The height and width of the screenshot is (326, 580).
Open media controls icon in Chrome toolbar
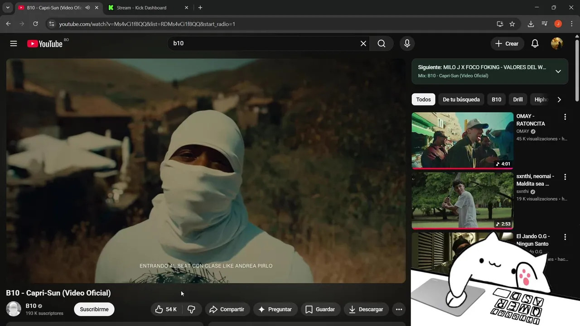click(x=545, y=24)
